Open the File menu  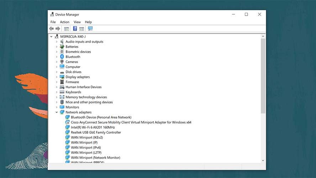tap(53, 22)
